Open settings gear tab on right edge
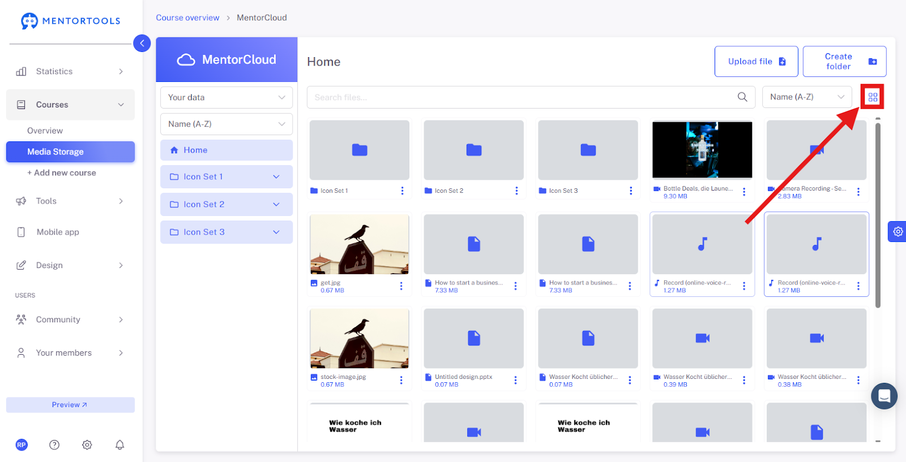 pos(898,231)
